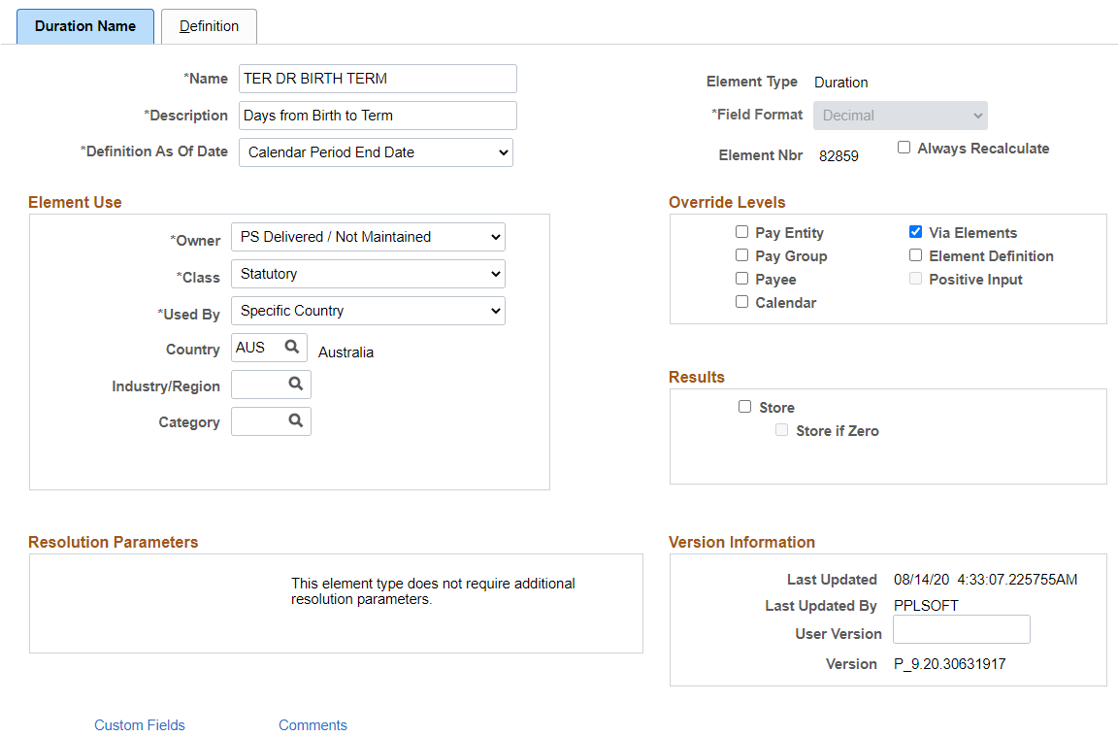
Task: Tick the Pay Entity checkbox
Action: click(741, 232)
